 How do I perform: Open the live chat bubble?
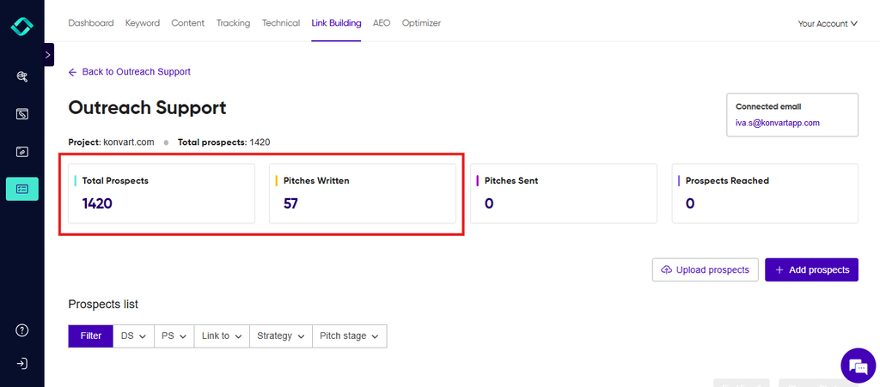(859, 366)
